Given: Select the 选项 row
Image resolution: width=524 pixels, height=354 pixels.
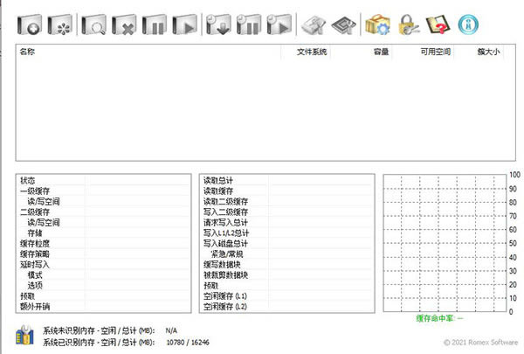Looking at the screenshot, I should tap(103, 285).
